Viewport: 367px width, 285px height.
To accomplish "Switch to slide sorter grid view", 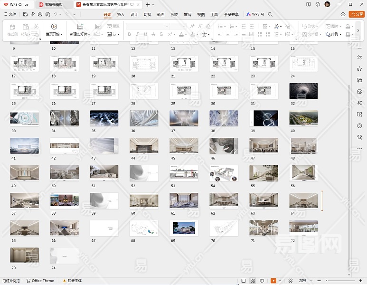I will coord(253,281).
